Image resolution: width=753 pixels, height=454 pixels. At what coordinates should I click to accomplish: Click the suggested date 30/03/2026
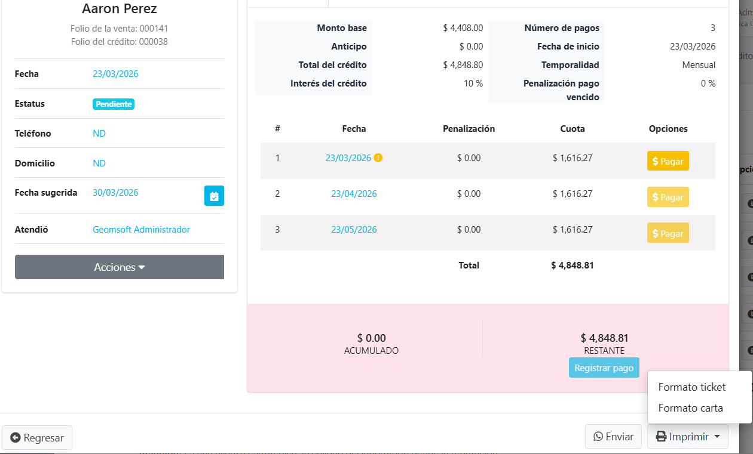(115, 193)
